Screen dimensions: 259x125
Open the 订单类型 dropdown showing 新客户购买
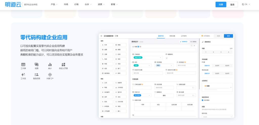pyautogui.click(x=147, y=58)
